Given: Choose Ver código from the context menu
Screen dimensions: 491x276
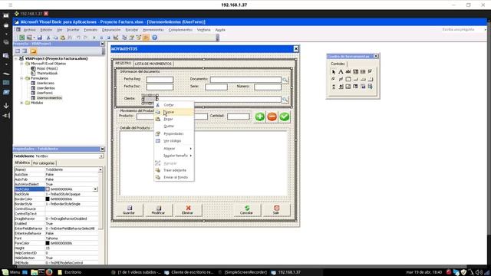Looking at the screenshot, I should 174,141.
